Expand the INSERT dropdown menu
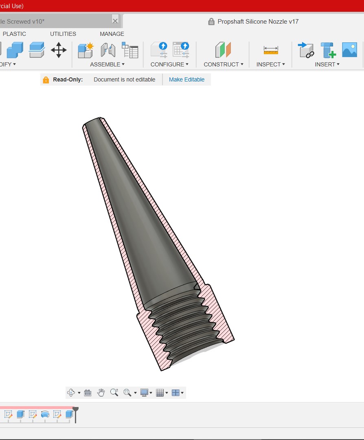This screenshot has width=364, height=440. (327, 64)
